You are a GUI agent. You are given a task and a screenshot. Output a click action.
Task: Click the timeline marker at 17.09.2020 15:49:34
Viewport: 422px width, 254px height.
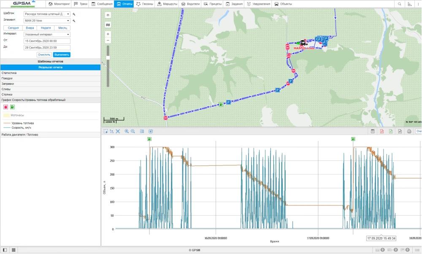[381, 238]
